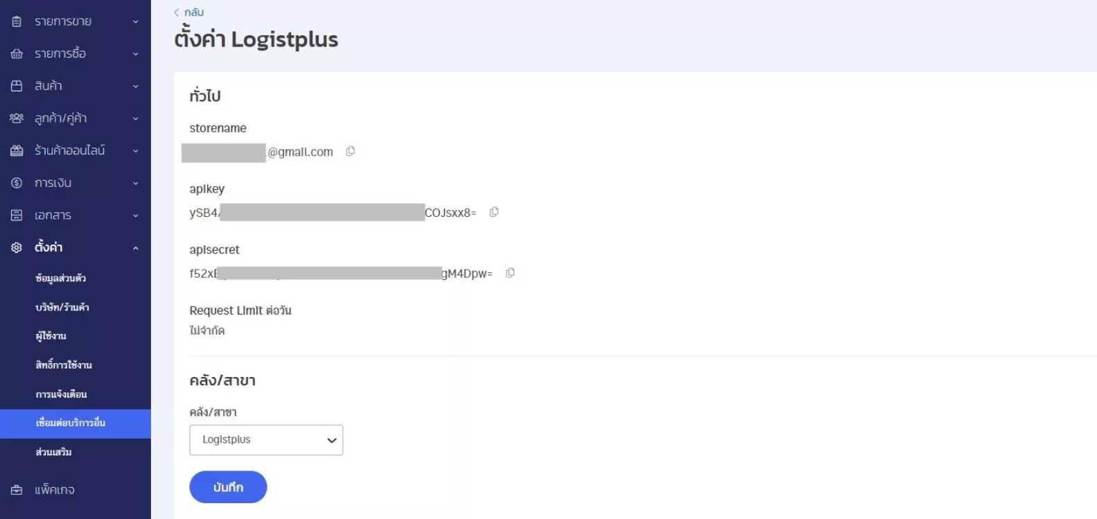Expand the รายการขาย menu chevron
This screenshot has height=519, width=1097.
[x=136, y=22]
